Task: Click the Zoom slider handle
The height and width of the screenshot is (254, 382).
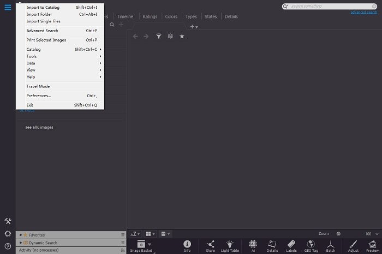Action: click(x=338, y=234)
